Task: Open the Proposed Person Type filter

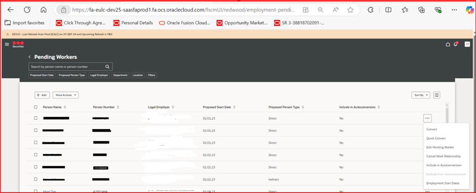Action: tap(72, 75)
